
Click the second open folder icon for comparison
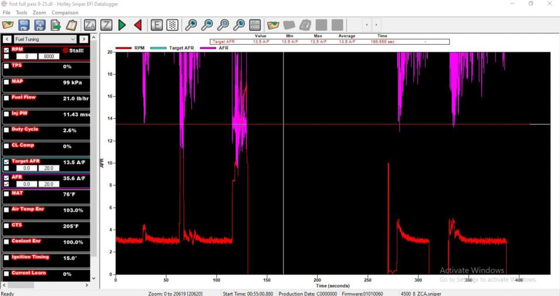tap(273, 25)
